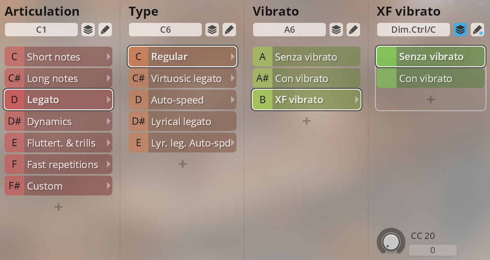The width and height of the screenshot is (490, 260).
Task: Expand the arrow on Short notes
Action: pyautogui.click(x=108, y=57)
